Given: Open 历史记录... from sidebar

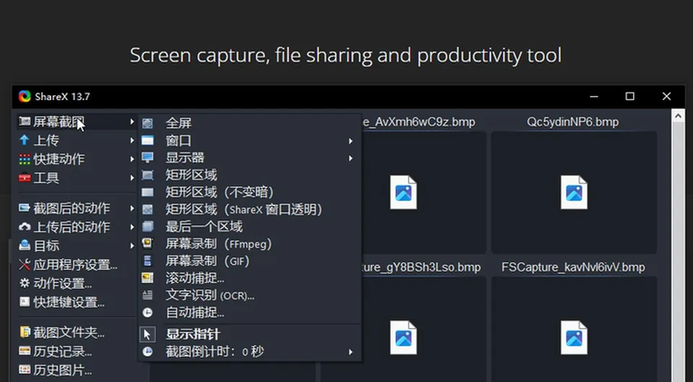Looking at the screenshot, I should pyautogui.click(x=75, y=351).
